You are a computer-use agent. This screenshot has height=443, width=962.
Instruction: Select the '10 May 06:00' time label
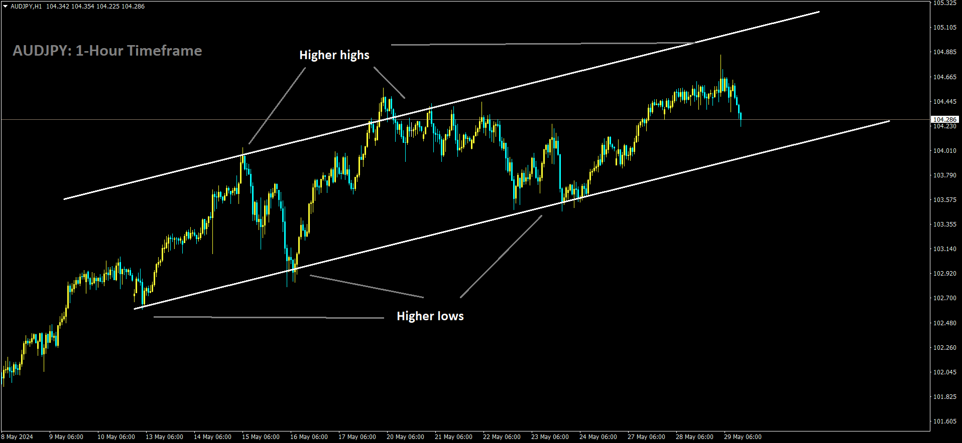click(x=116, y=437)
